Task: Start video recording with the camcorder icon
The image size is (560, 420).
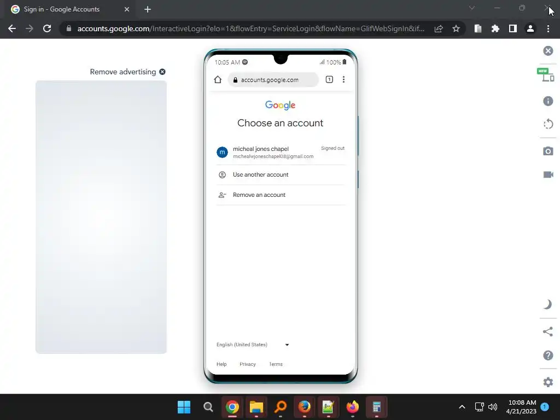Action: (548, 174)
